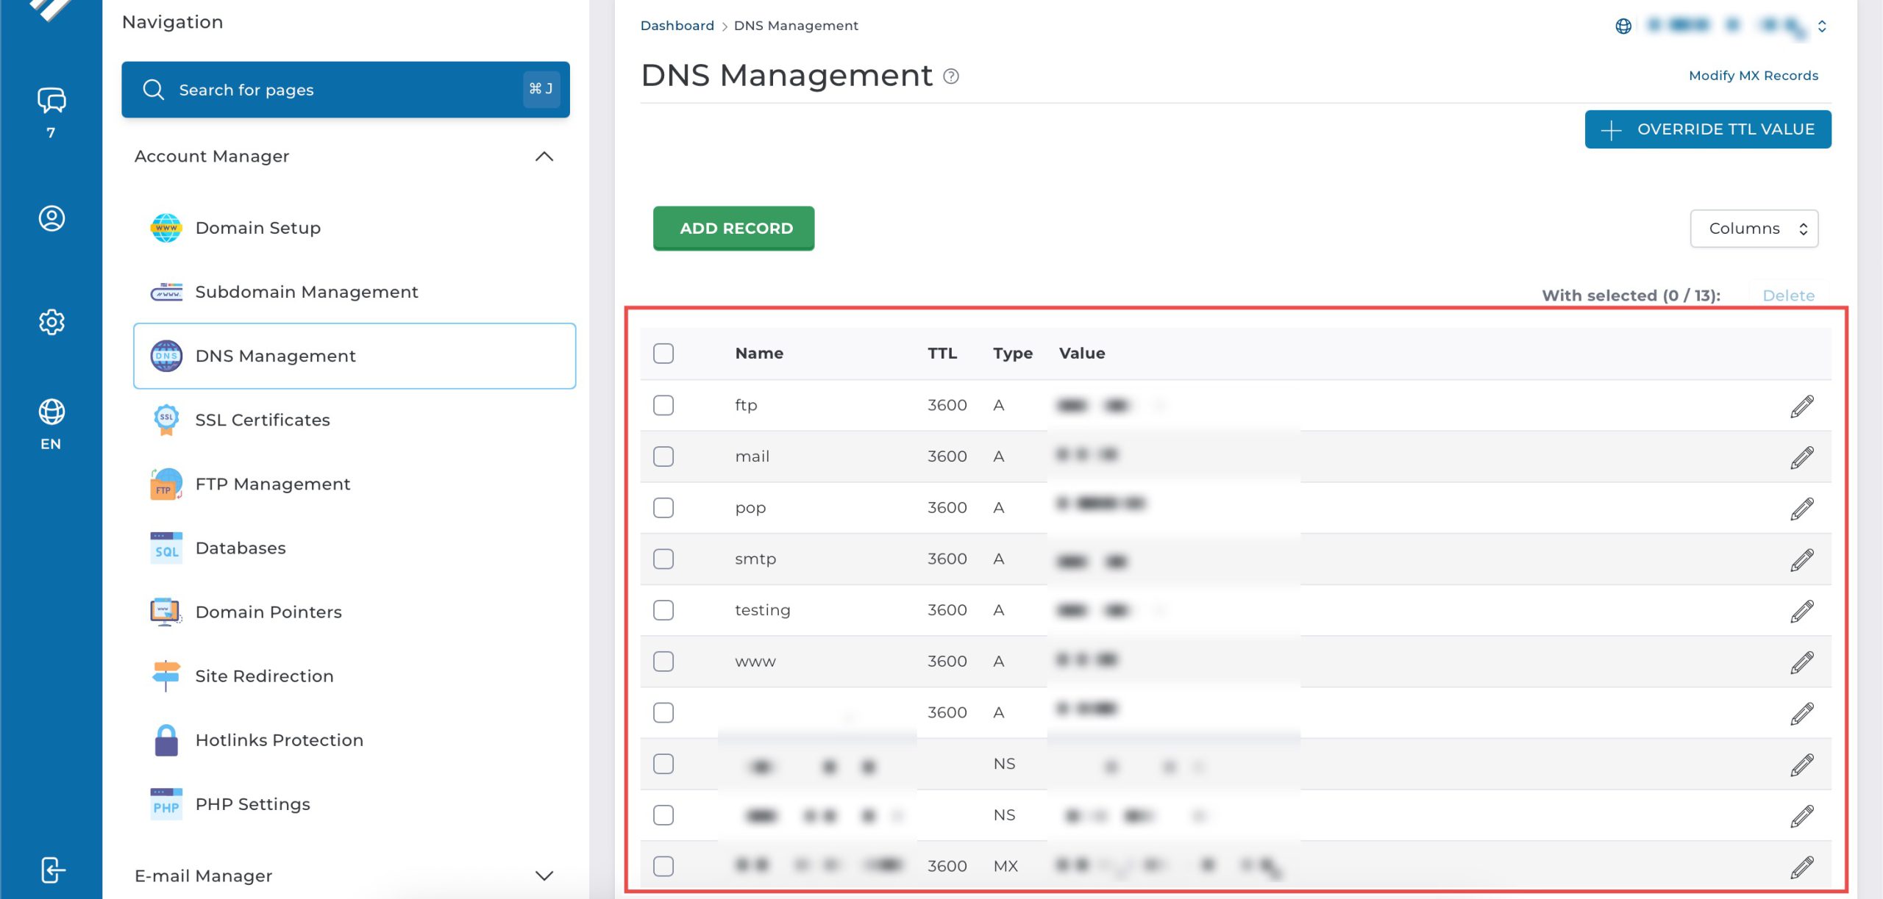Open SSL Certificates in navigation
The image size is (1883, 899).
pos(262,420)
